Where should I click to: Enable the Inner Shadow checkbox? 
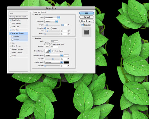pyautogui.click(x=11, y=23)
